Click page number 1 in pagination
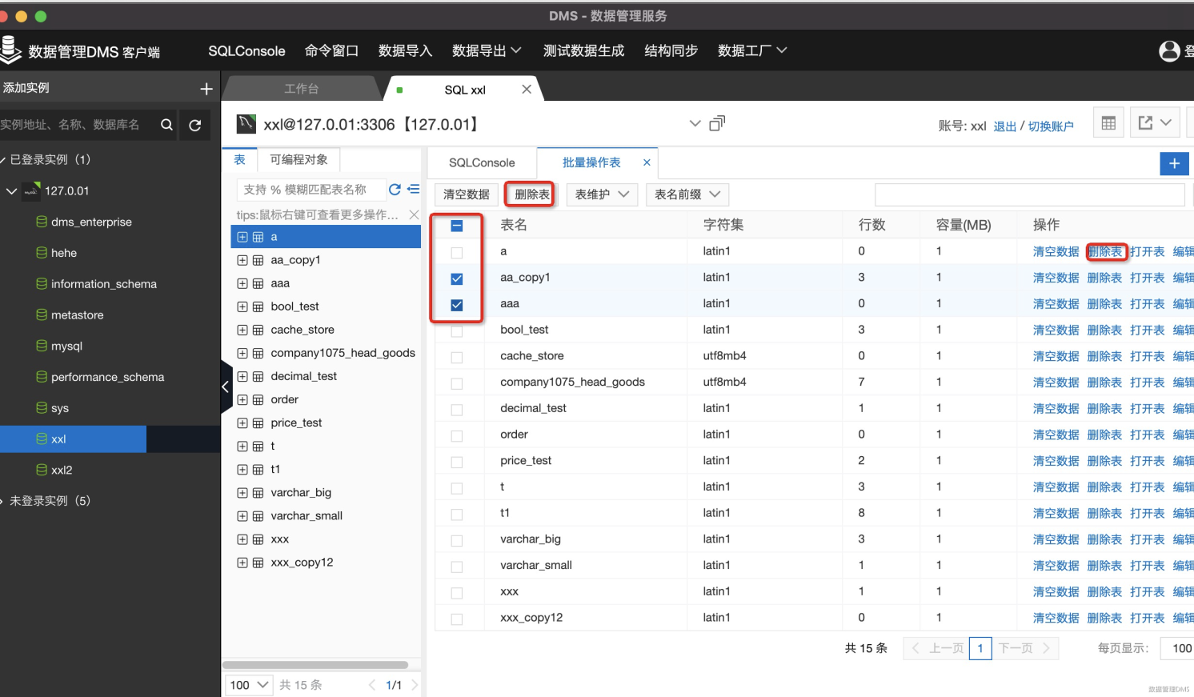Image resolution: width=1194 pixels, height=697 pixels. point(980,648)
